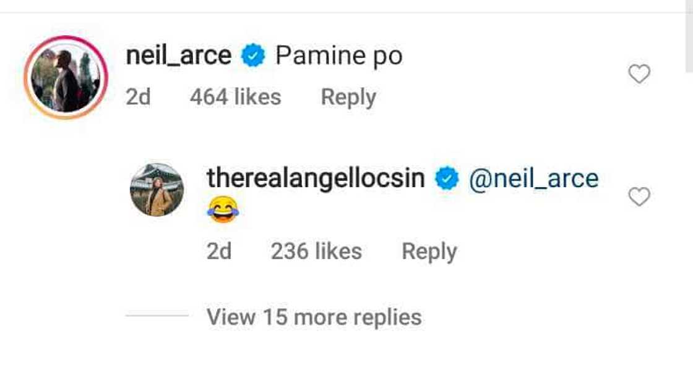
Task: Show the 464 likes list
Action: 235,98
